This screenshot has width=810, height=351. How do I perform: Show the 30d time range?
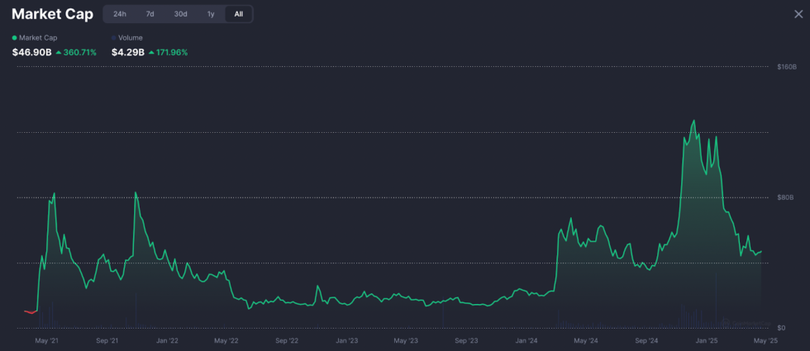[180, 14]
